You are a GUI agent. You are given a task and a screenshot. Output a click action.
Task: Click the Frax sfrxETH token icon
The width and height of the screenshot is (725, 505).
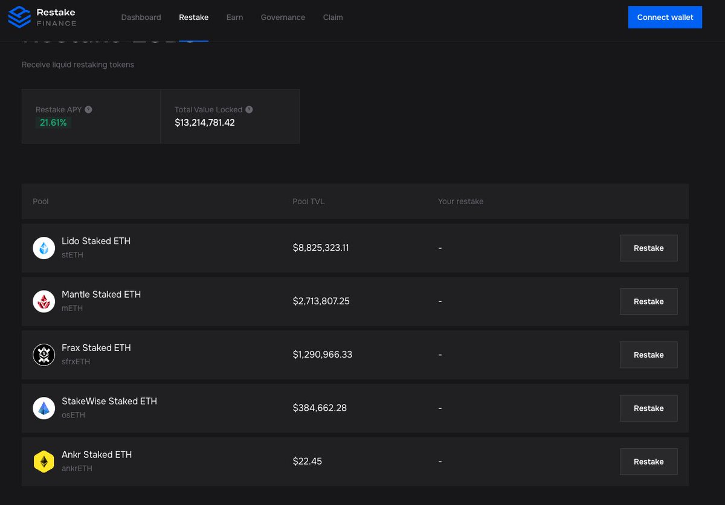pos(44,355)
